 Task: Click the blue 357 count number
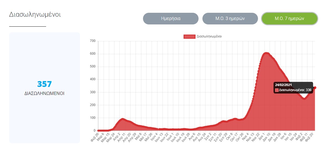44,84
